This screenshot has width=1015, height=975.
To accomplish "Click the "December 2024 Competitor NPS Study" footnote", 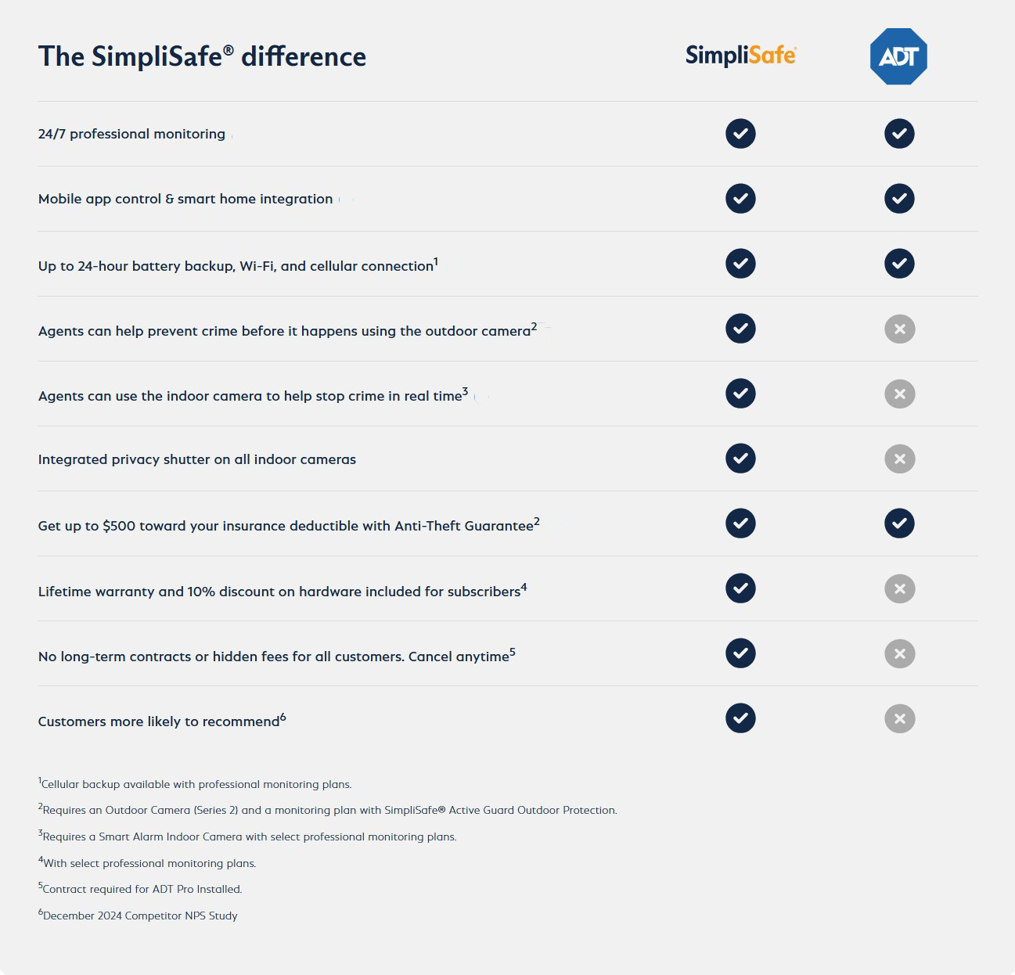I will click(140, 916).
